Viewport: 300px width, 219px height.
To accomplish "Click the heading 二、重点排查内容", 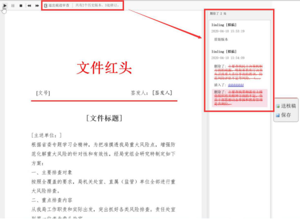I will click(51, 200).
